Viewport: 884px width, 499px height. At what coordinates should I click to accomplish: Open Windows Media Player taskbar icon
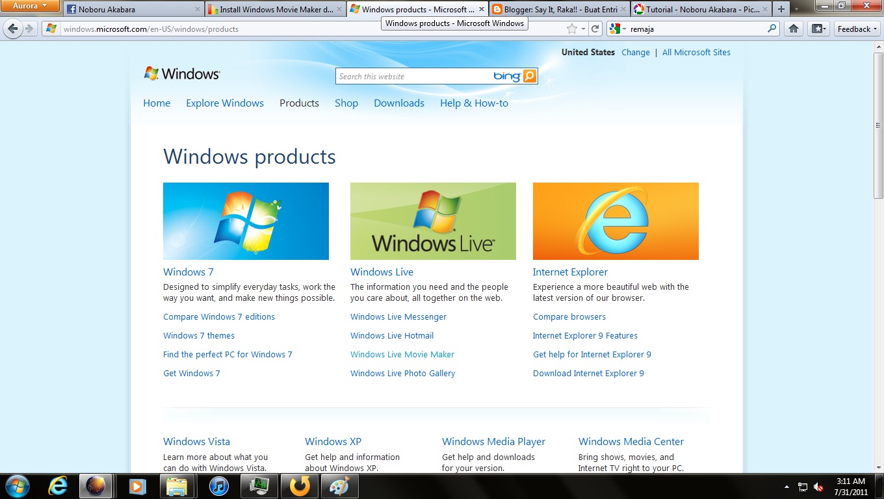pyautogui.click(x=137, y=486)
